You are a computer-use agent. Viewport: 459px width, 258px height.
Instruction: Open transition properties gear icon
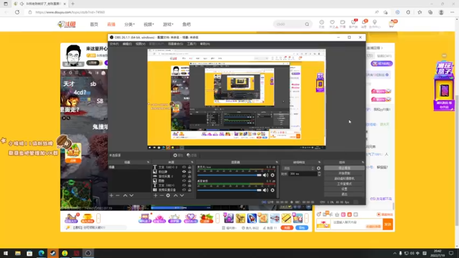tap(318, 168)
